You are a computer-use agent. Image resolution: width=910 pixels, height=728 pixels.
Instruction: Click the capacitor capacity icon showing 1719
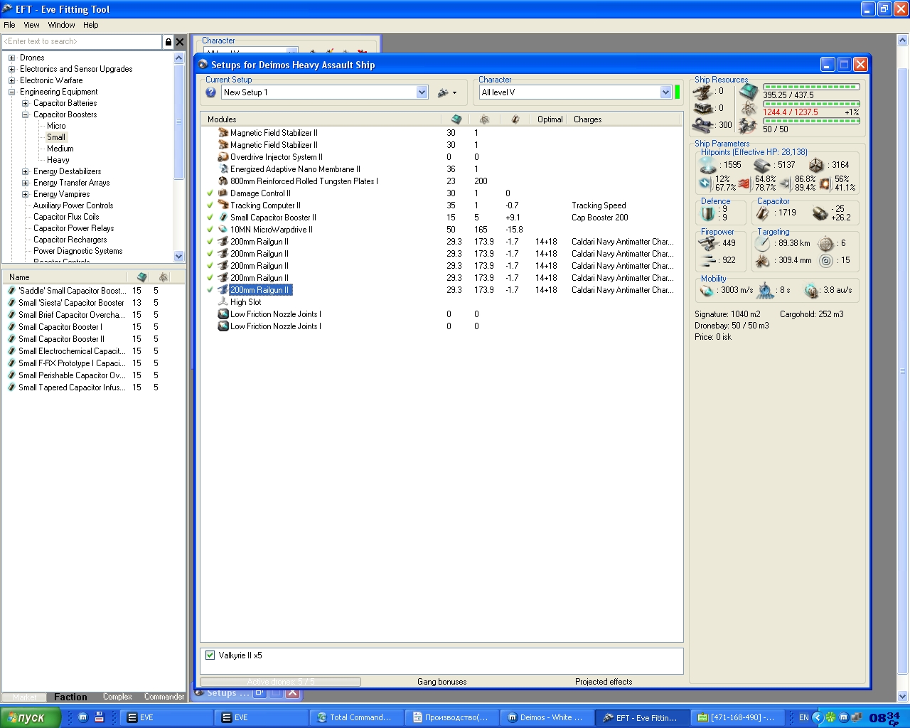click(x=763, y=213)
